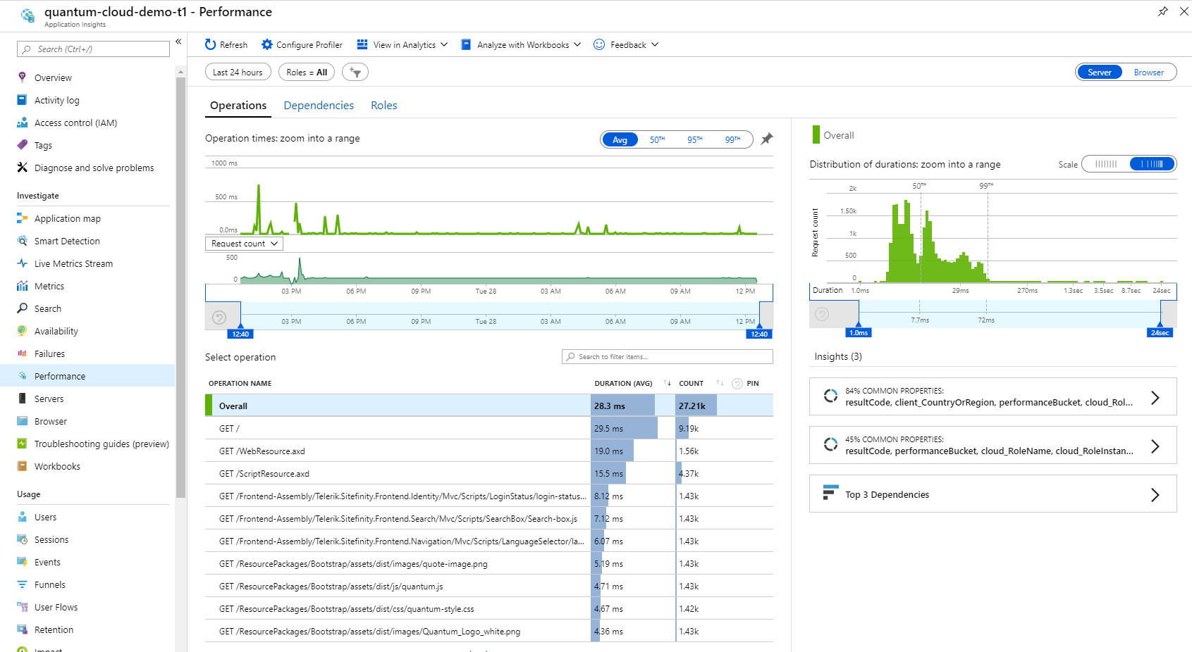Open the Request count dropdown
The width and height of the screenshot is (1192, 652).
[x=244, y=244]
